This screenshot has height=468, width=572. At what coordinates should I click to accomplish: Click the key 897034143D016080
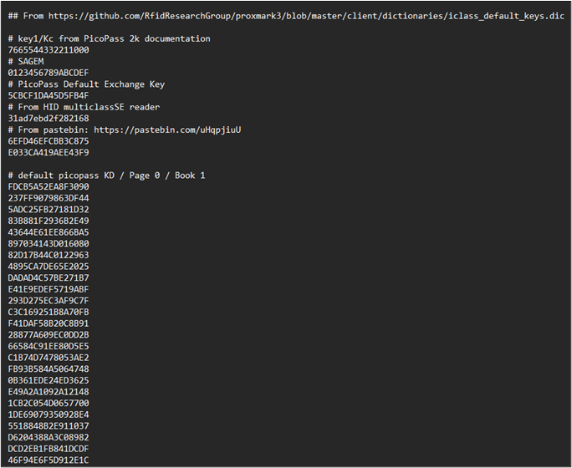click(x=49, y=243)
